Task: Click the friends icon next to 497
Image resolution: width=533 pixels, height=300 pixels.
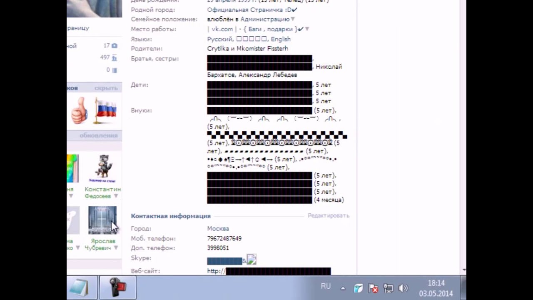Action: (114, 58)
